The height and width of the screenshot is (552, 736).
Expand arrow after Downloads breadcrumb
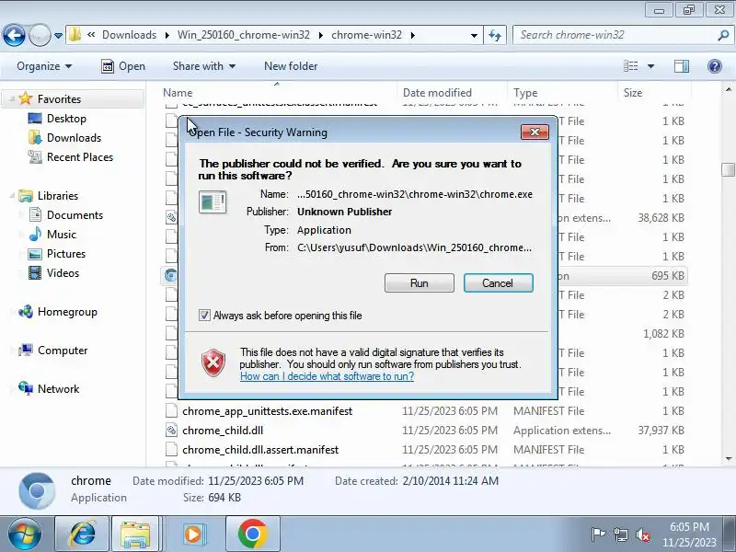coord(167,35)
